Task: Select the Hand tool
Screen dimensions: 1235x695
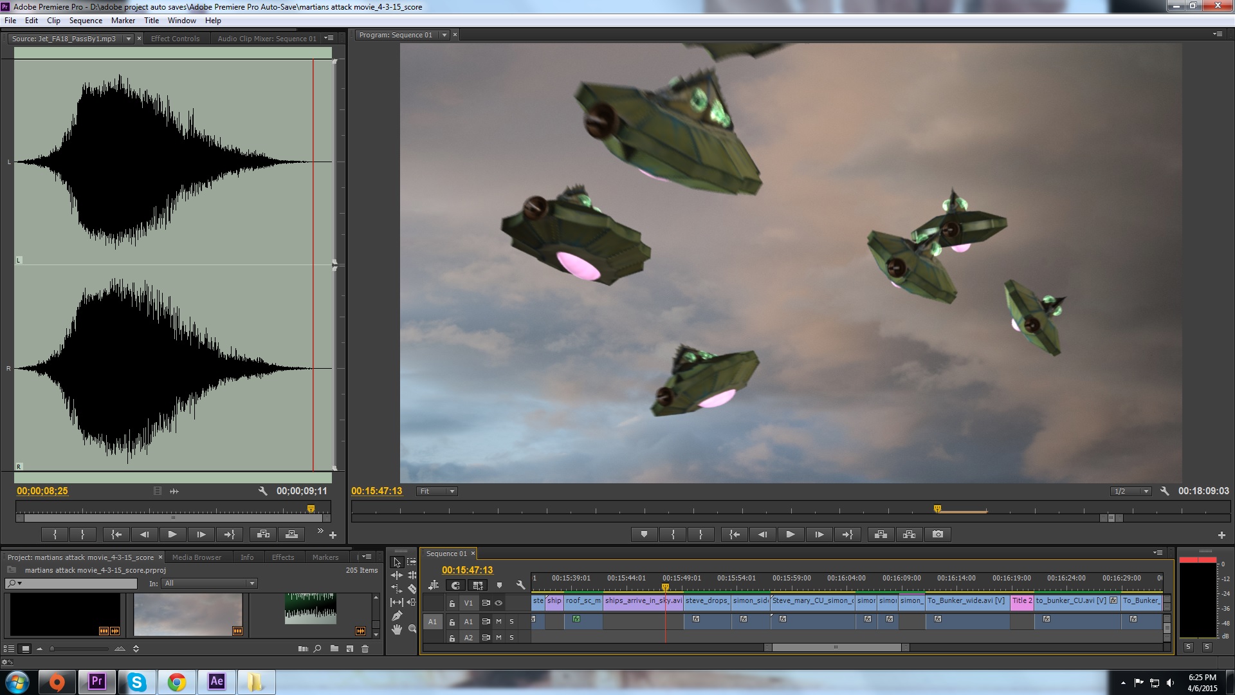Action: (397, 629)
